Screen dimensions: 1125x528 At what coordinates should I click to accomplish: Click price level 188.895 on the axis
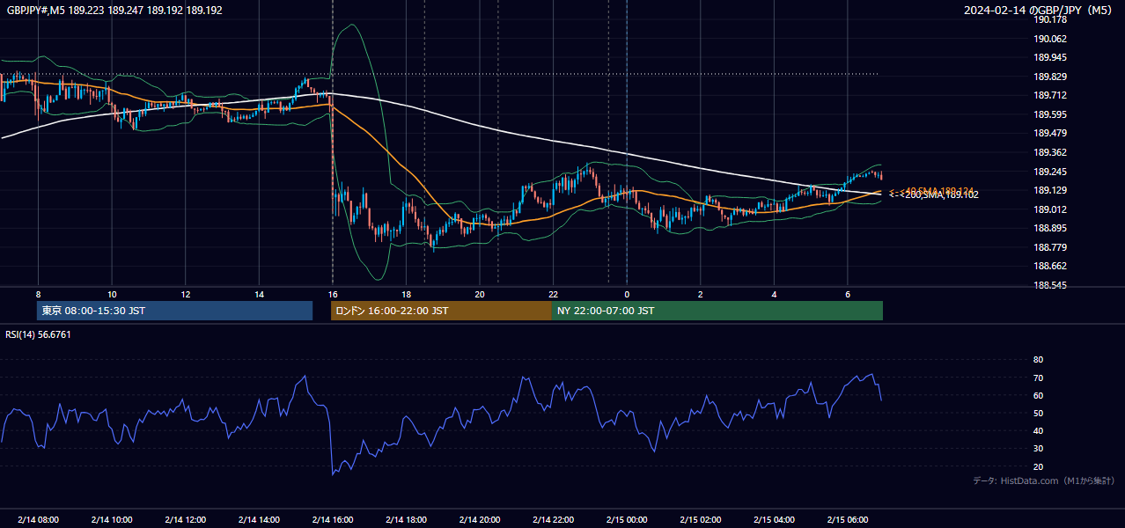[1049, 228]
